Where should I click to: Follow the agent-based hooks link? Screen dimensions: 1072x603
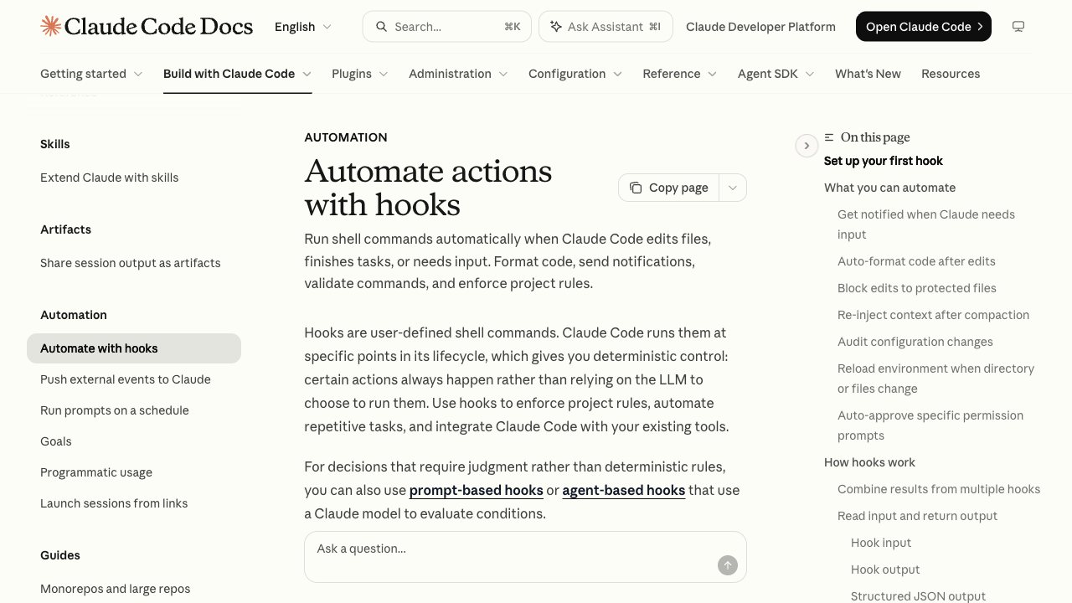624,490
